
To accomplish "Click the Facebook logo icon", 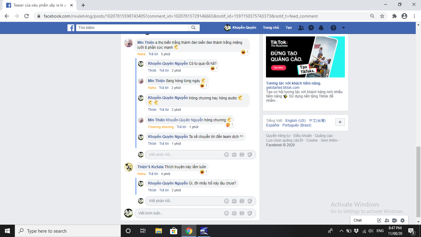I will [71, 28].
